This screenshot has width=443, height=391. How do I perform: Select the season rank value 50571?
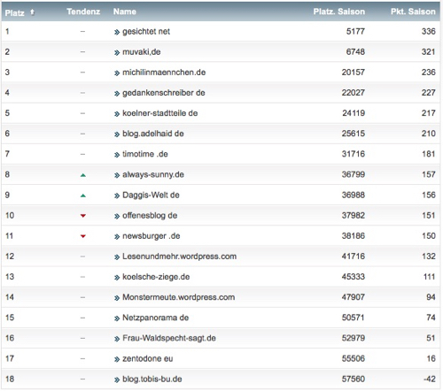354,318
